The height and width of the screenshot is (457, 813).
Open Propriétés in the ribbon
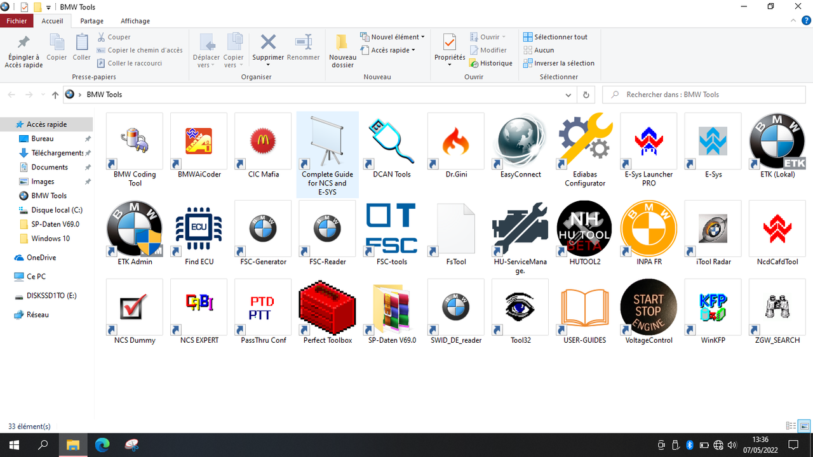point(450,50)
